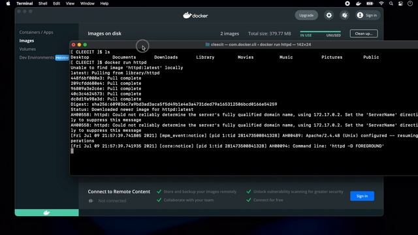Filter images by UNUSED

(x=333, y=35)
